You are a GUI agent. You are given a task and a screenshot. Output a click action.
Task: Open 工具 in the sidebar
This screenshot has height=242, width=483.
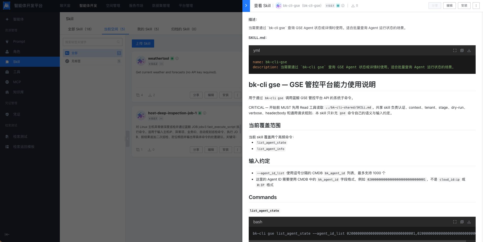tap(30, 72)
